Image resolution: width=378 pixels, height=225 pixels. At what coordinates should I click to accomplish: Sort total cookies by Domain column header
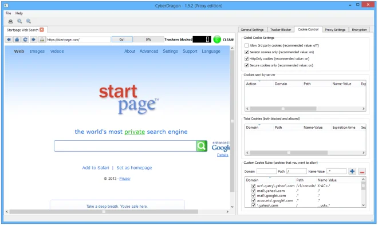[259, 128]
